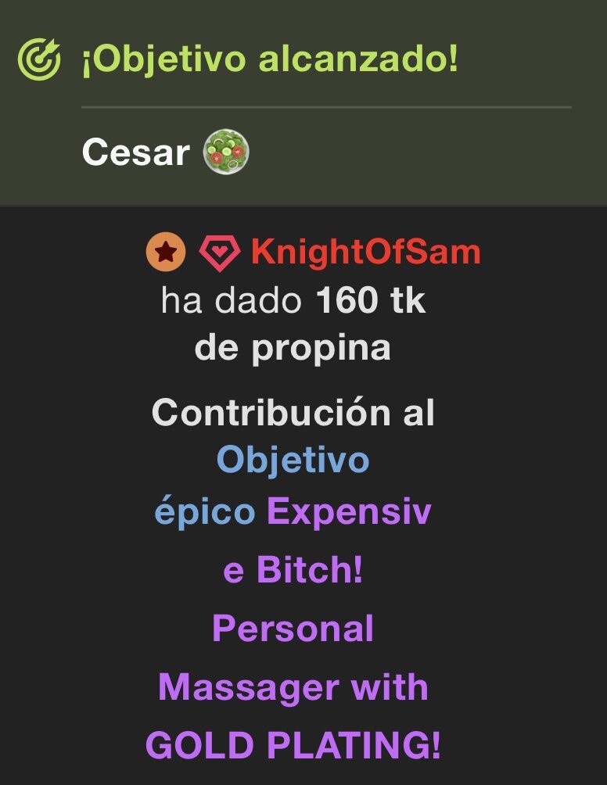Screen dimensions: 607x785
Task: Click the purple 'Expensiv' text
Action: (x=349, y=511)
